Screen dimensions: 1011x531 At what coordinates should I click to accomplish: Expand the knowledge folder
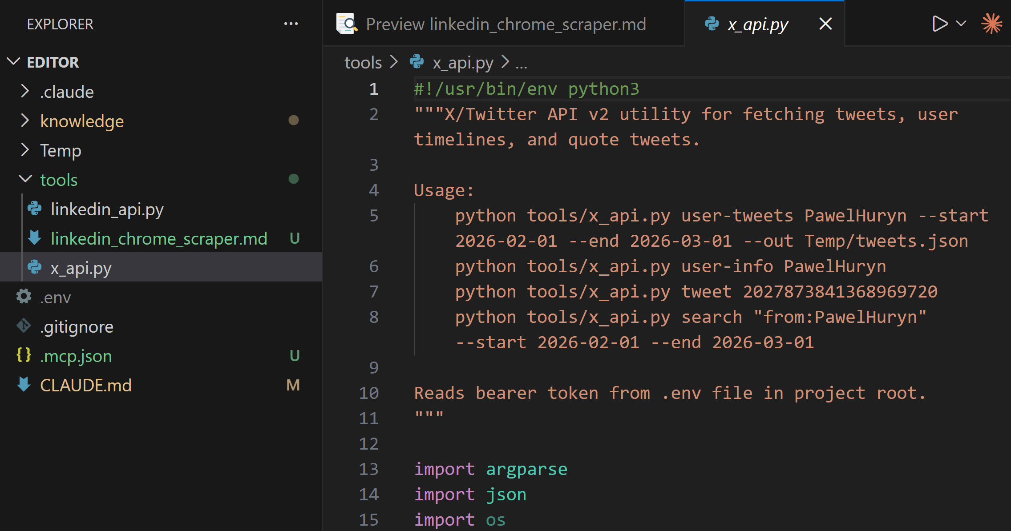[x=25, y=121]
